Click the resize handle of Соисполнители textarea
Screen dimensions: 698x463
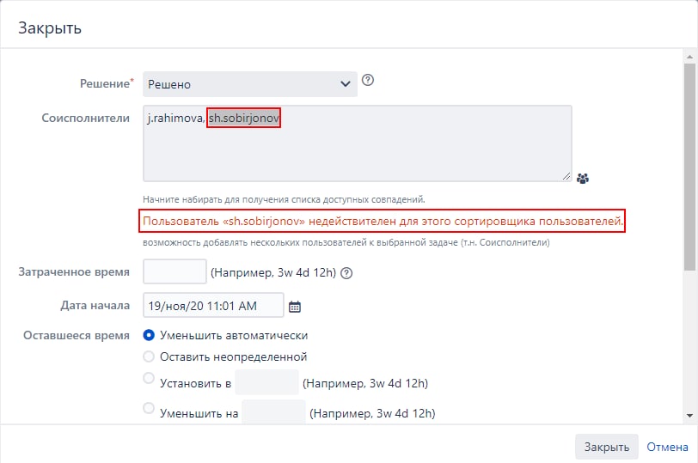click(566, 176)
